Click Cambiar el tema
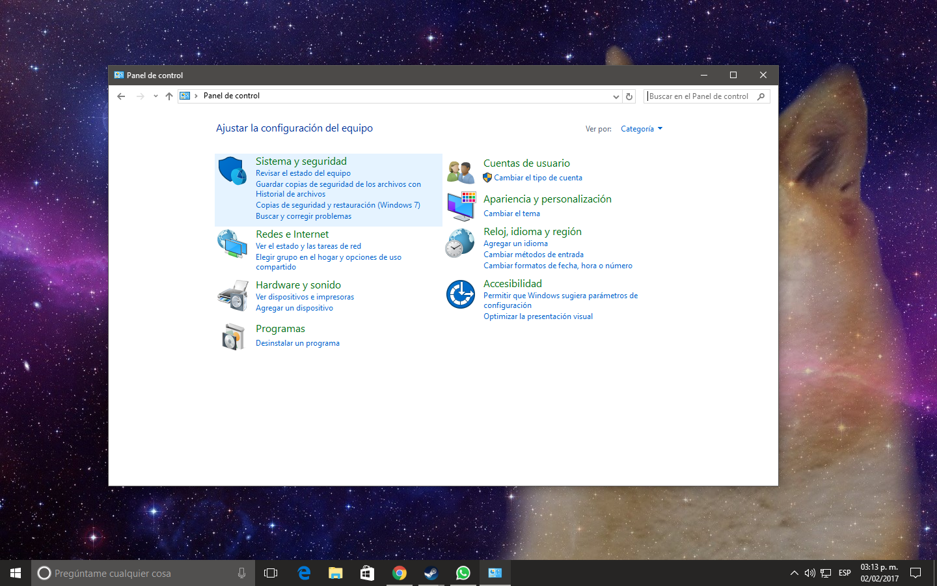The height and width of the screenshot is (586, 937). (x=511, y=214)
